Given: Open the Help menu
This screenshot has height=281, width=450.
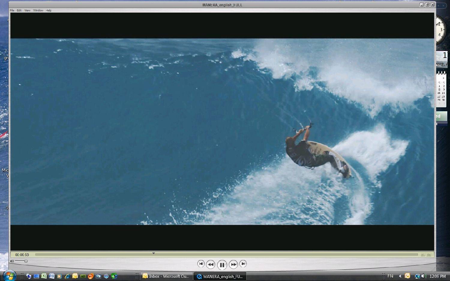Looking at the screenshot, I should (x=49, y=10).
